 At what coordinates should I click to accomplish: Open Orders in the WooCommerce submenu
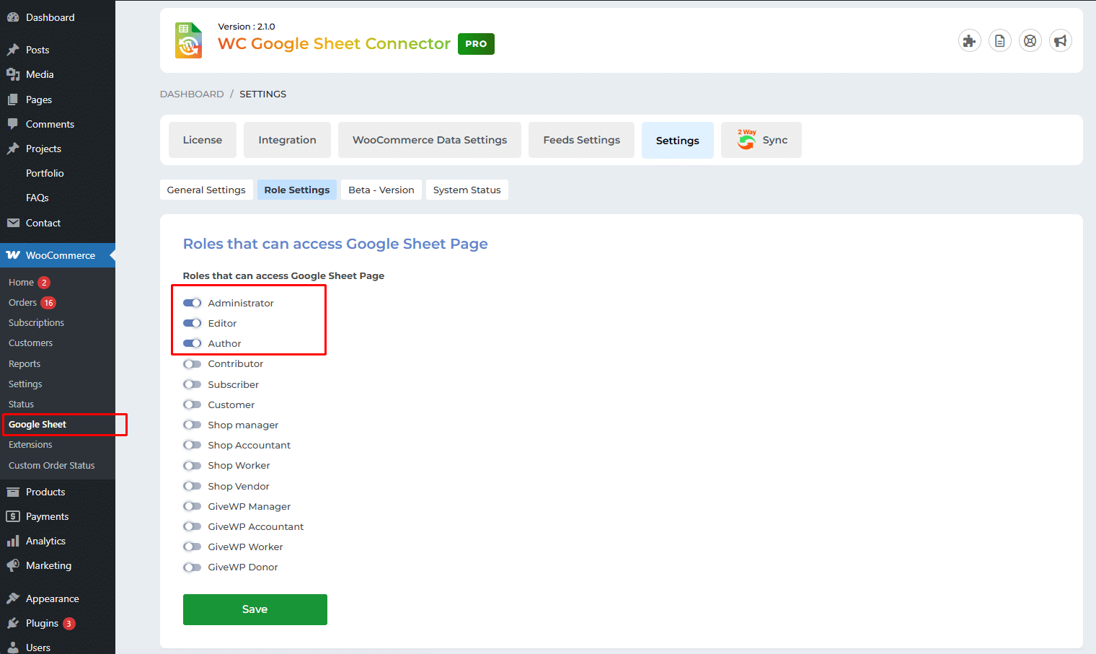tap(22, 303)
